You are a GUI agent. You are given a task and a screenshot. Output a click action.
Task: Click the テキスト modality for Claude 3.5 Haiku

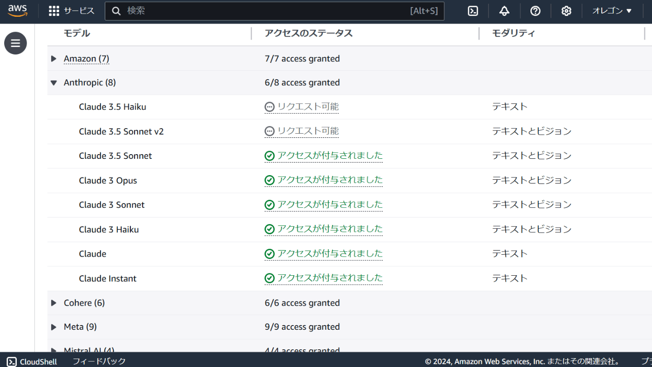click(510, 107)
